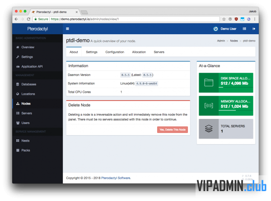This screenshot has height=201, width=271.
Task: Click the 512 / 4,096 Mb value
Action: coord(234,83)
